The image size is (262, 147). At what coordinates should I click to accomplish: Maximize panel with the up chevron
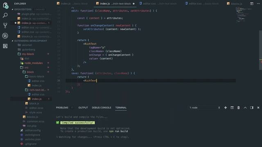(245, 108)
